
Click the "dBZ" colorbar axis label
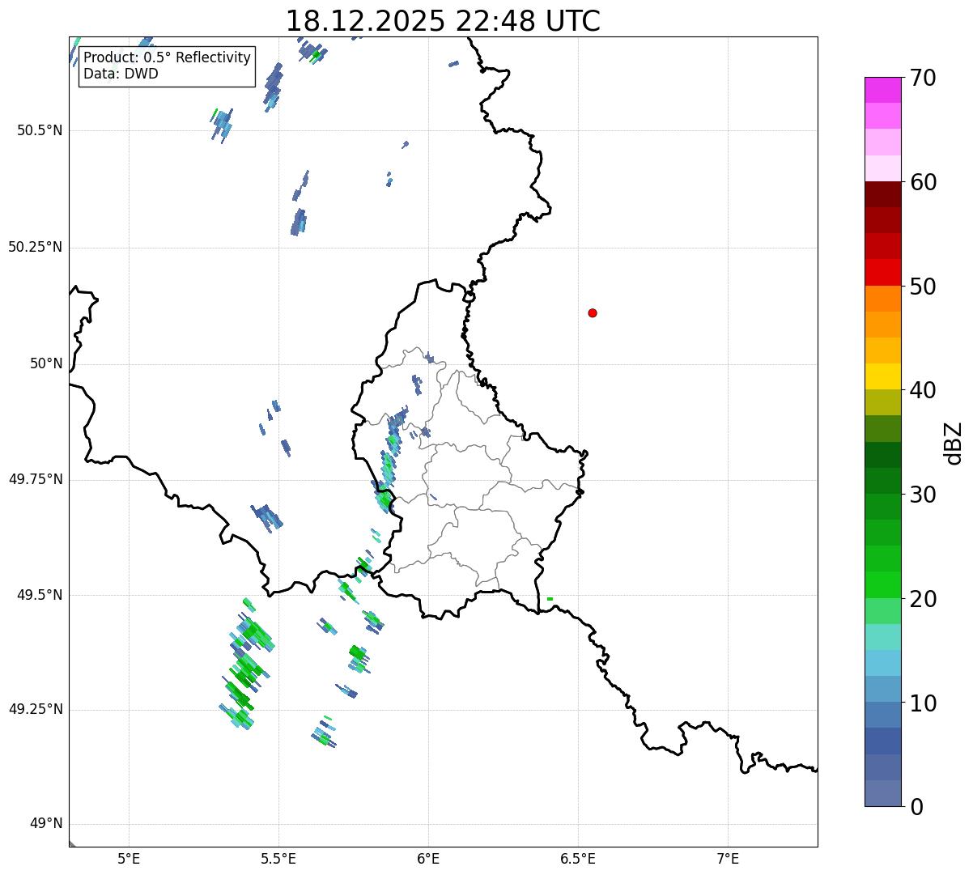coord(954,442)
